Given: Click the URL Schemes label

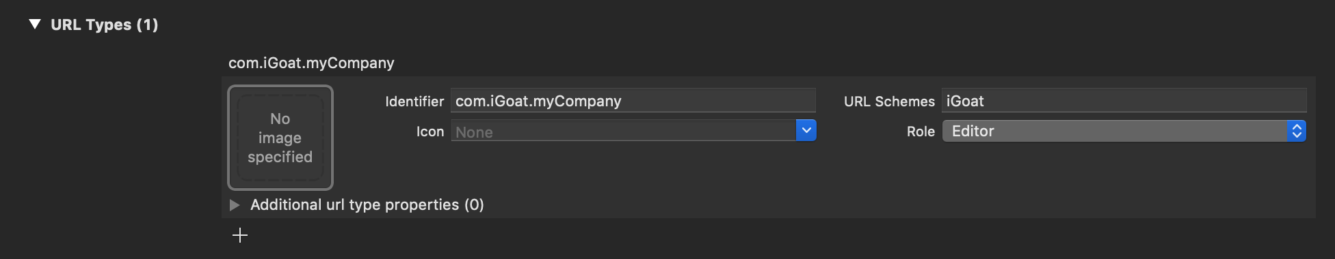Looking at the screenshot, I should point(889,102).
